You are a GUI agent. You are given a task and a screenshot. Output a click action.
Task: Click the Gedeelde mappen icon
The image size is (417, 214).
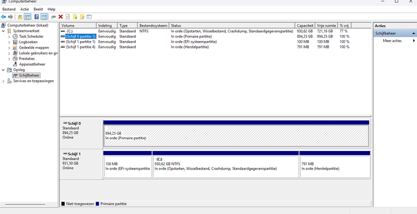pyautogui.click(x=16, y=47)
